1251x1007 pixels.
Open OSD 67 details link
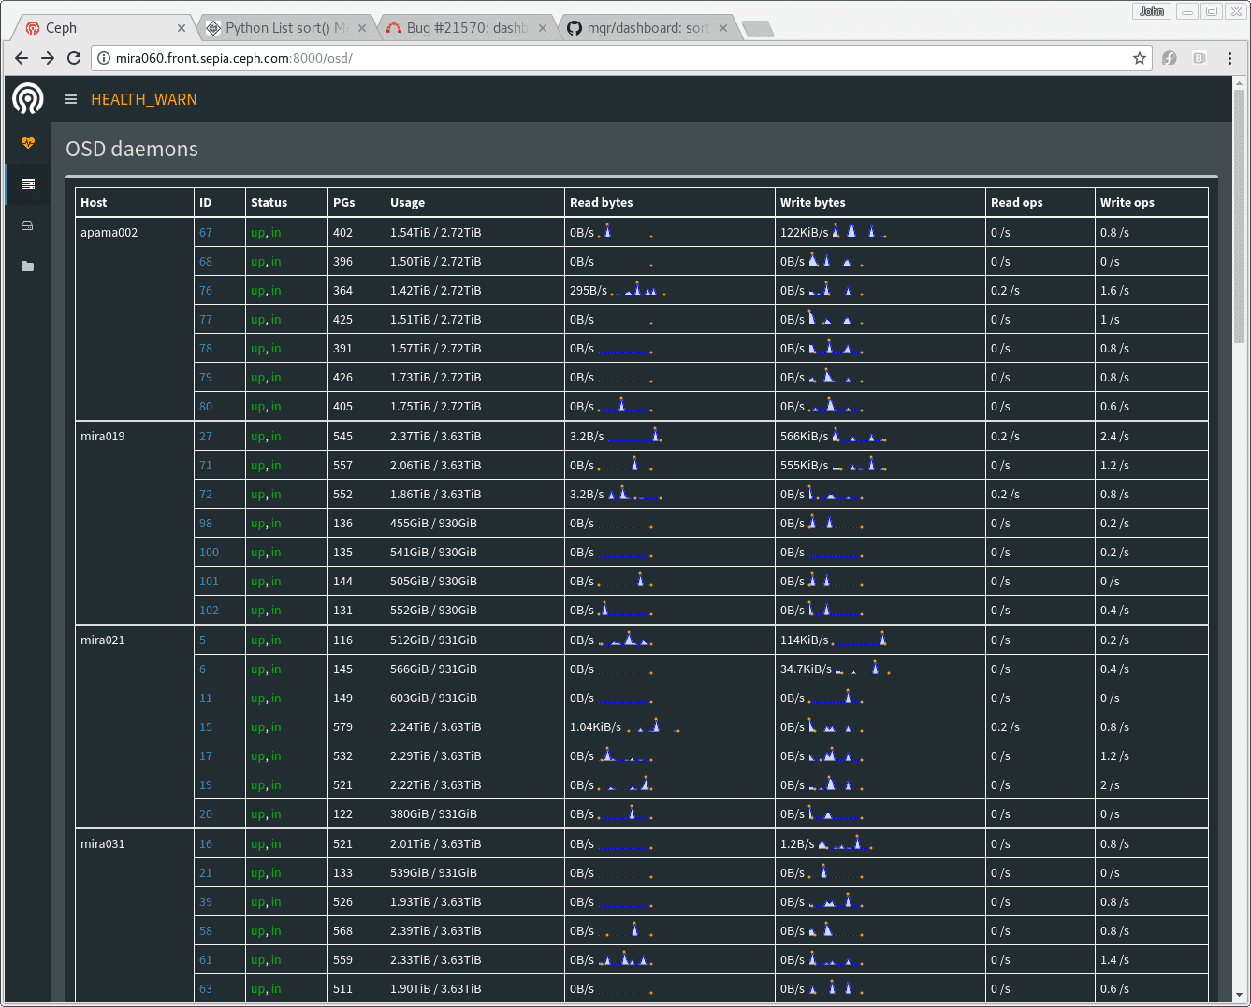point(206,233)
